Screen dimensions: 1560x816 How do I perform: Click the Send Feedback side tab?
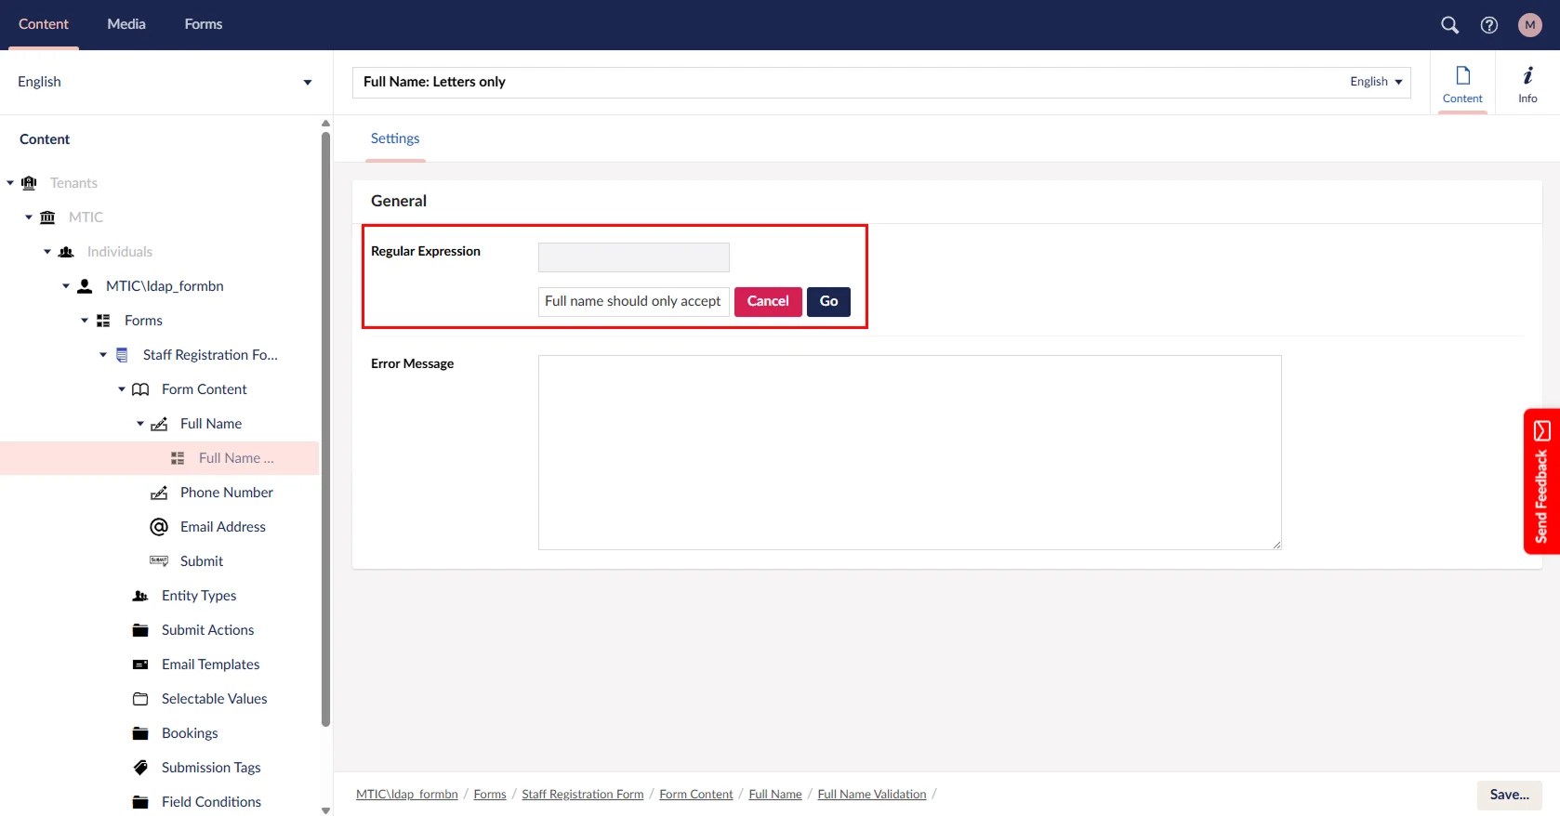tap(1541, 481)
